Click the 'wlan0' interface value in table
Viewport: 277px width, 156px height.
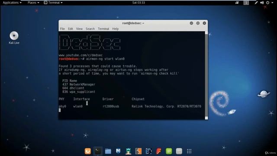pos(78,106)
